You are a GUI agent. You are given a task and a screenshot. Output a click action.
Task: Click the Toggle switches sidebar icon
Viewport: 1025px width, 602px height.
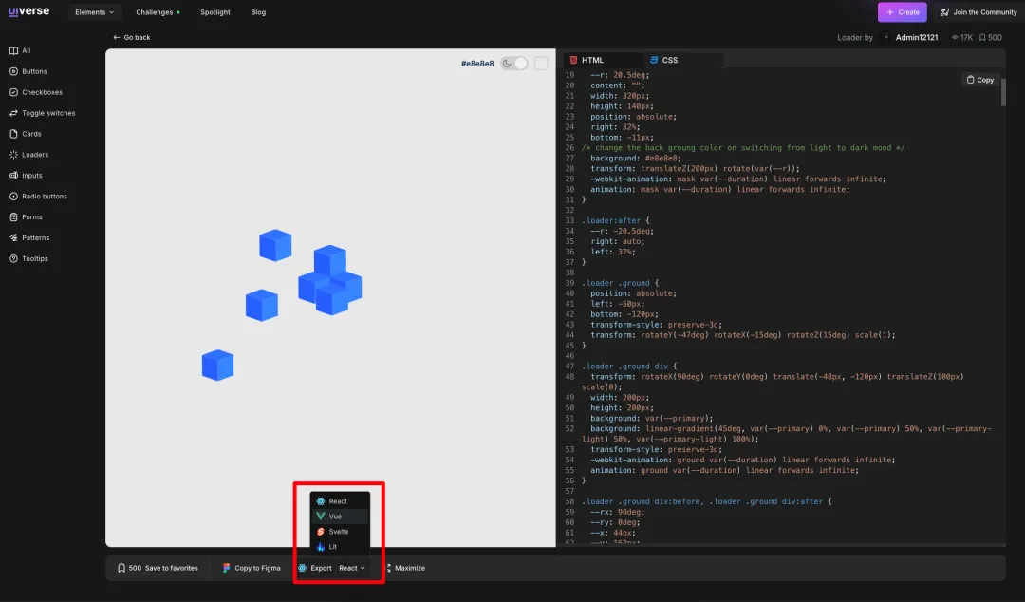[13, 113]
